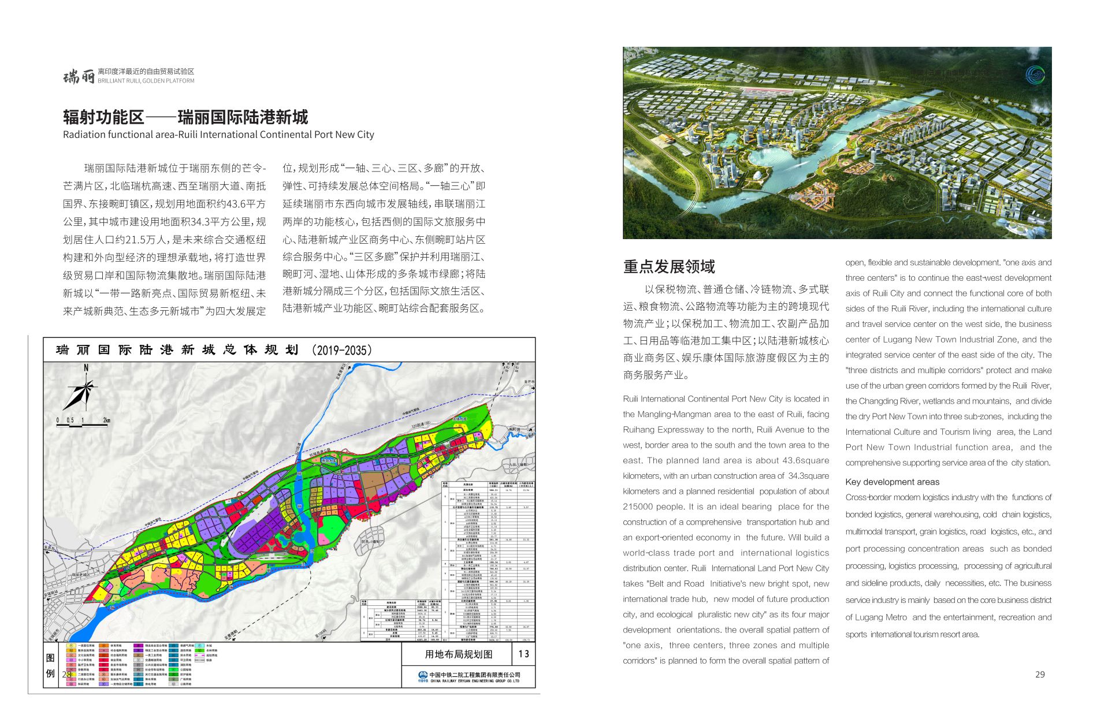Click the map scale bar showing 2km
This screenshot has width=1108, height=726.
tap(83, 422)
